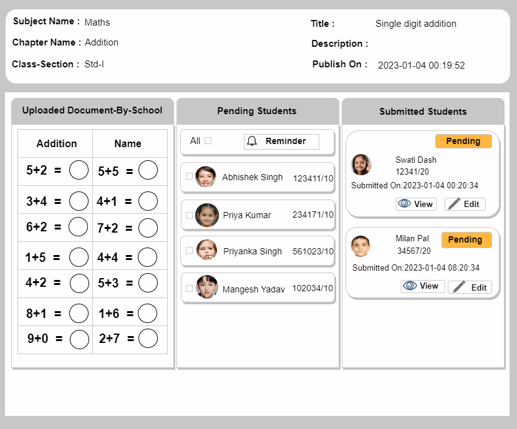517x429 pixels.
Task: Click the bell icon on Reminder button
Action: point(252,141)
